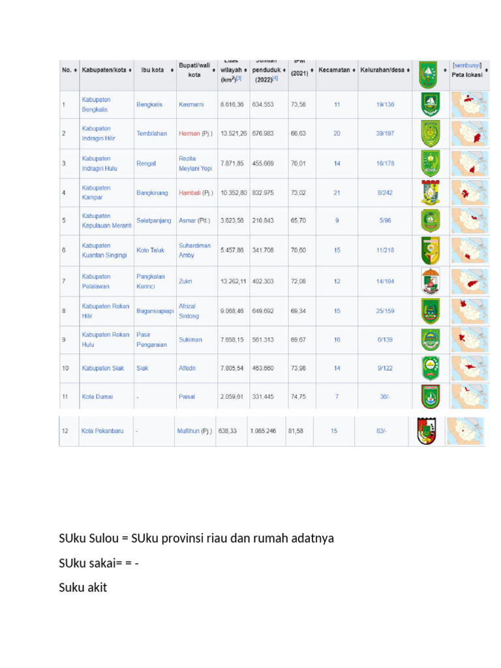Screen dimensions: 501x668
Task: Open the Kabupaten Rokan Hulu emblem
Action: (x=431, y=339)
